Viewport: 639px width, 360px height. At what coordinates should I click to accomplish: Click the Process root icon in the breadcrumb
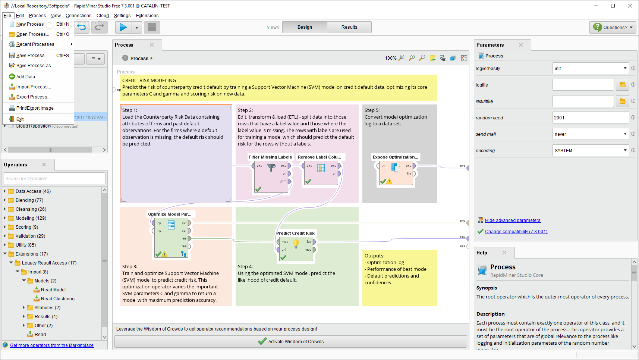coord(125,58)
